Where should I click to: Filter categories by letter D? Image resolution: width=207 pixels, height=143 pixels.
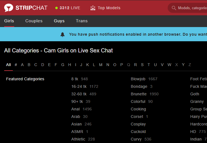coord(42,65)
